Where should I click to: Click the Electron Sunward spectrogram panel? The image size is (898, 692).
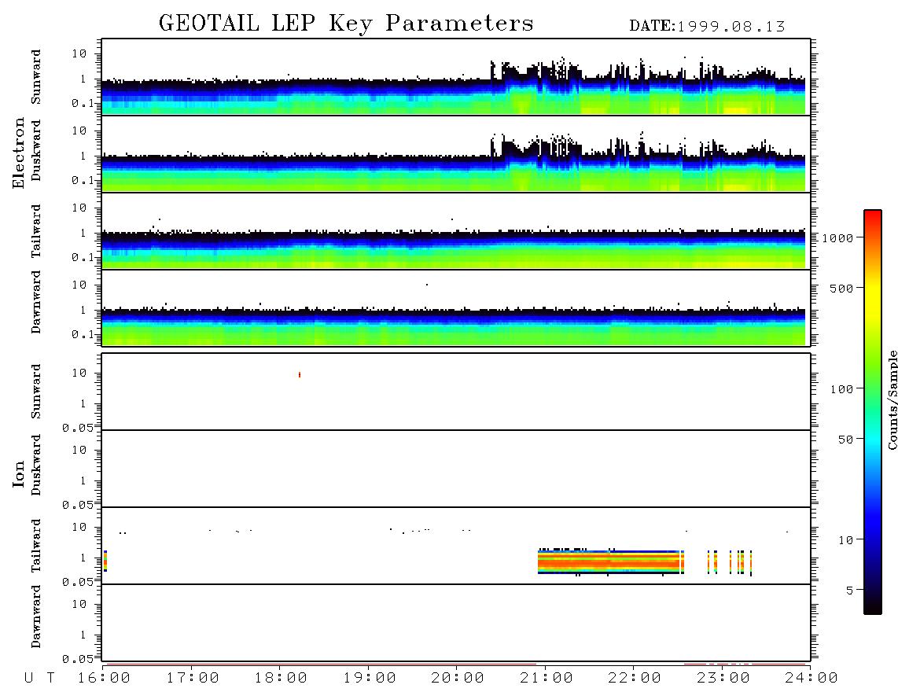click(456, 77)
